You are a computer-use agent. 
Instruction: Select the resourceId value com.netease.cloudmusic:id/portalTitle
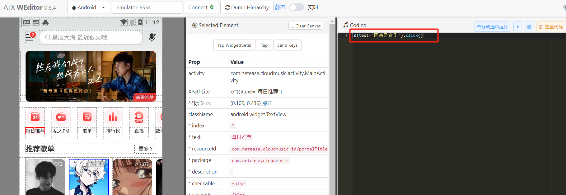[279, 149]
